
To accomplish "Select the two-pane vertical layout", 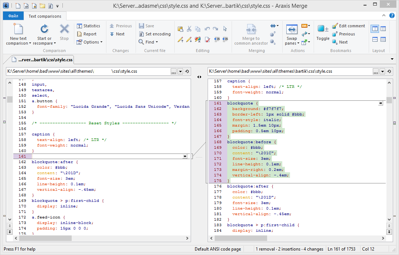I will tap(375, 29).
